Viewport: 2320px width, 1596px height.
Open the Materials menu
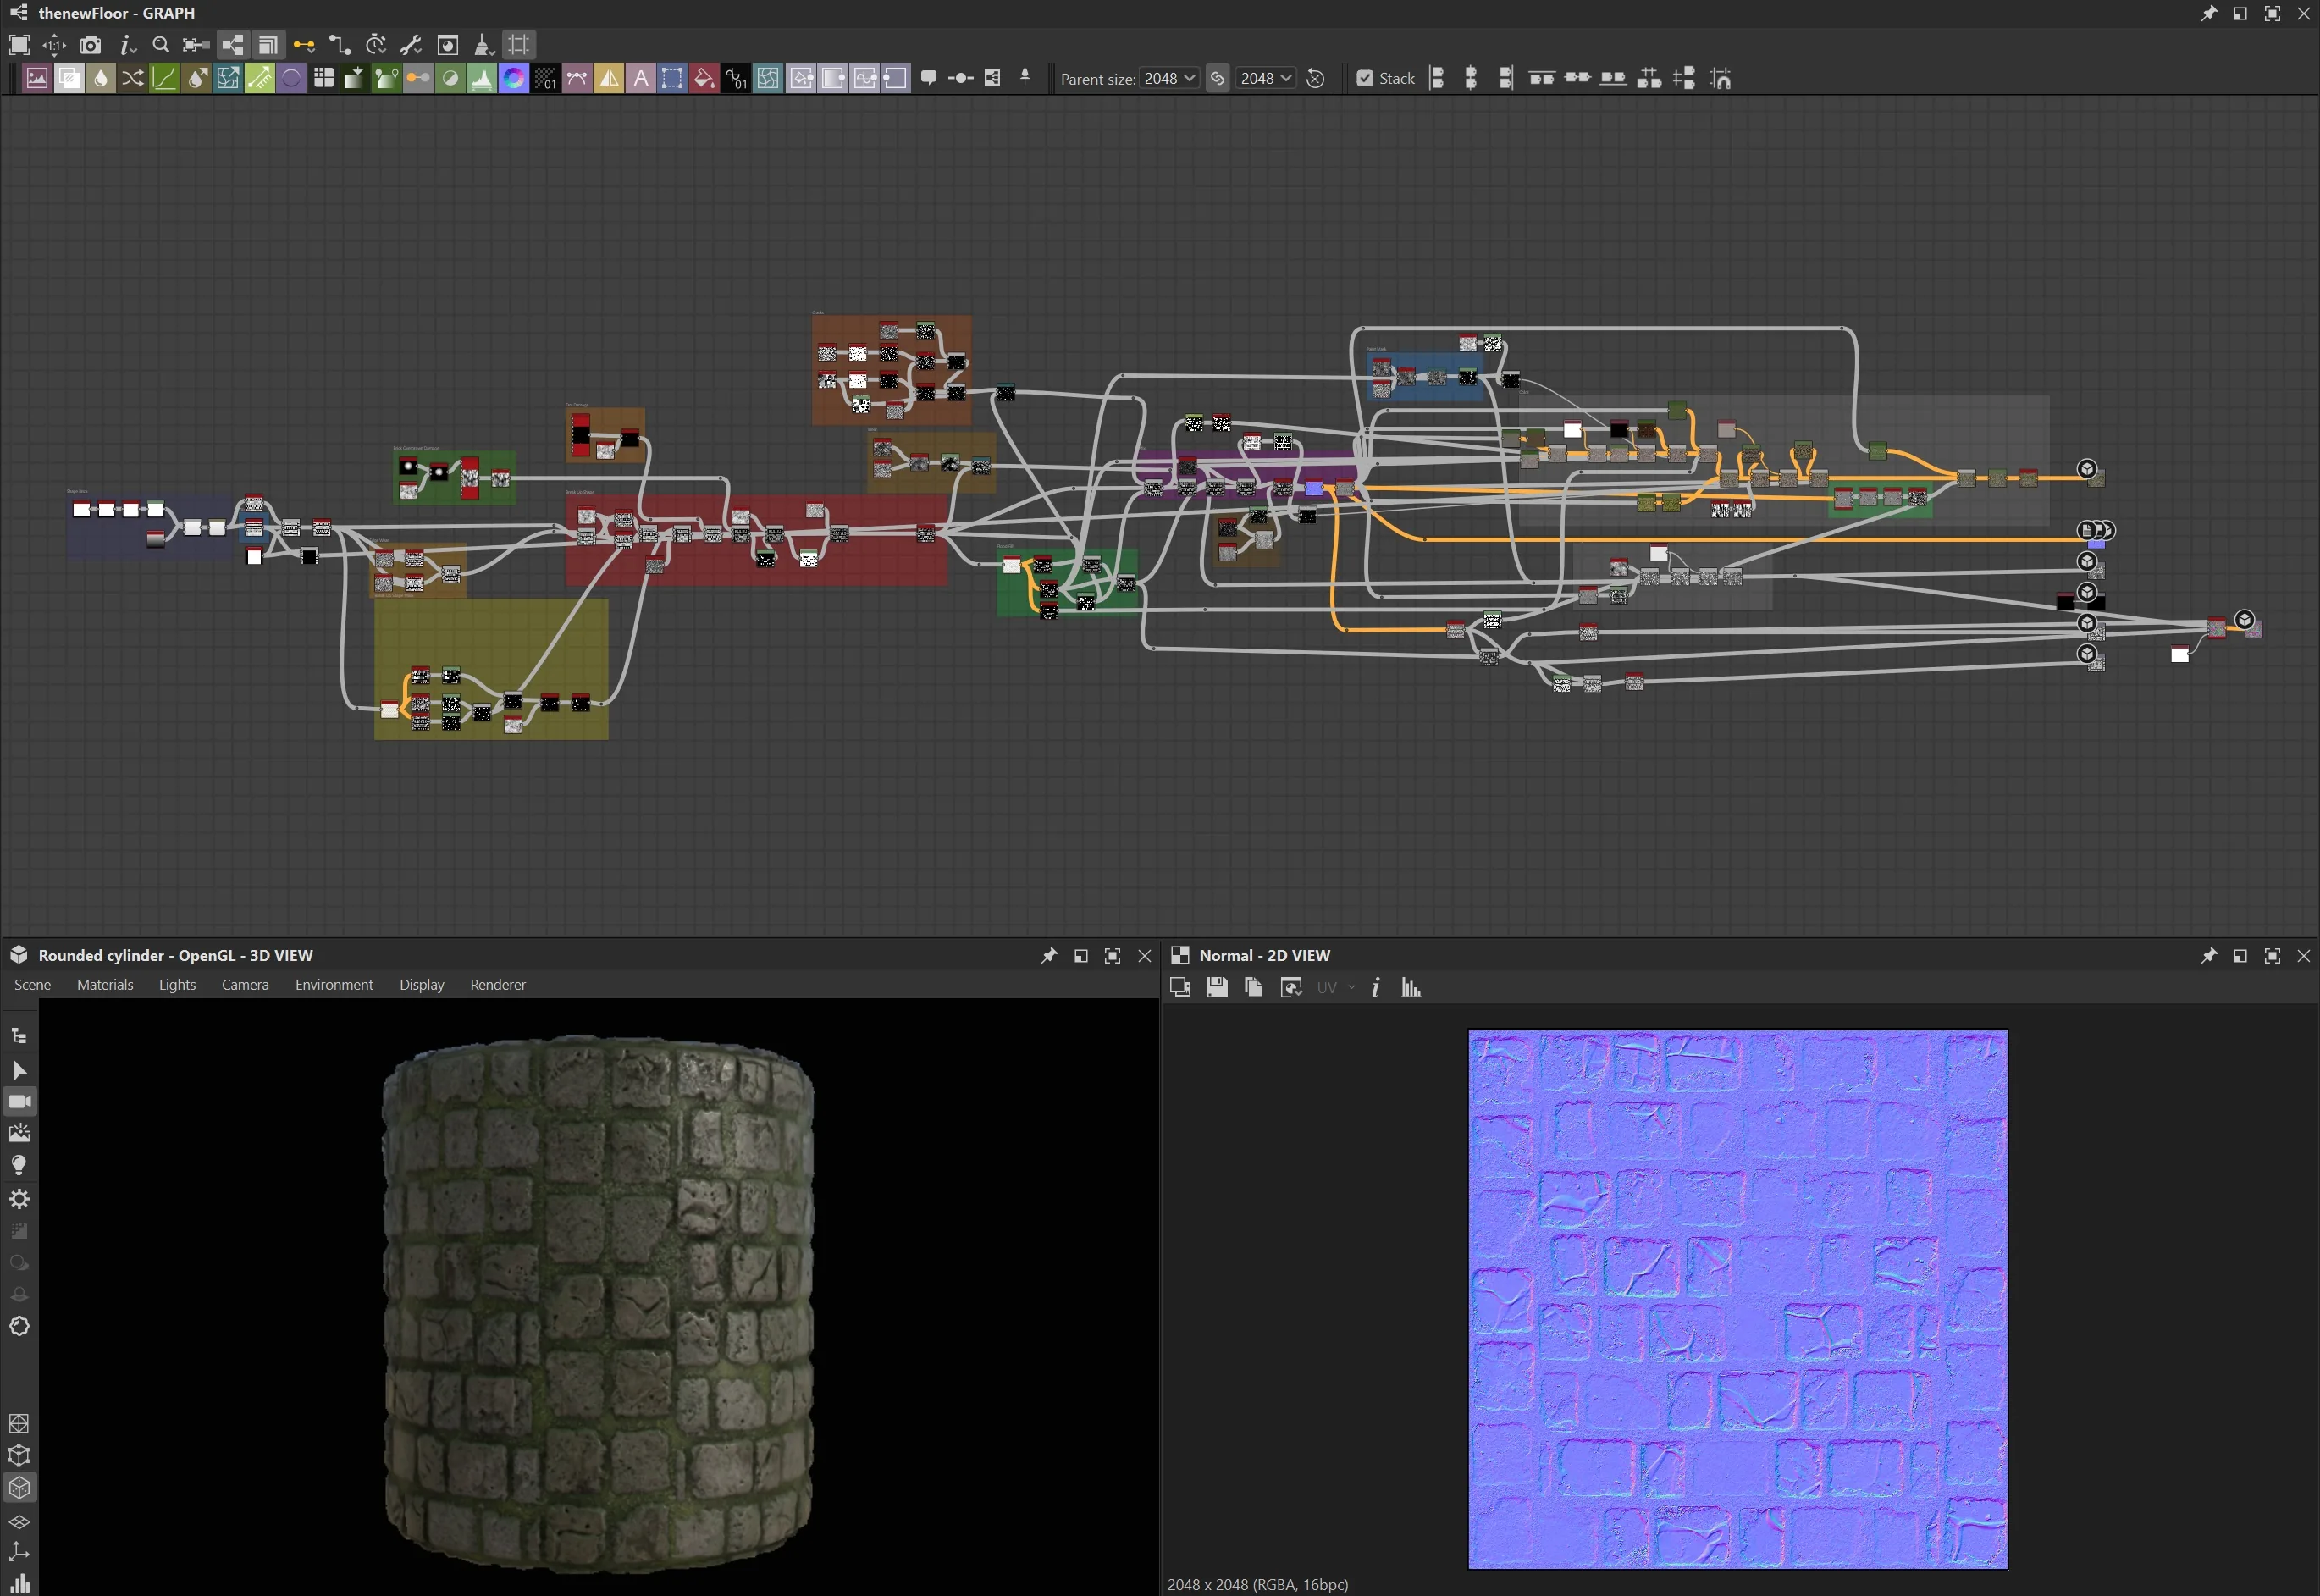[105, 985]
